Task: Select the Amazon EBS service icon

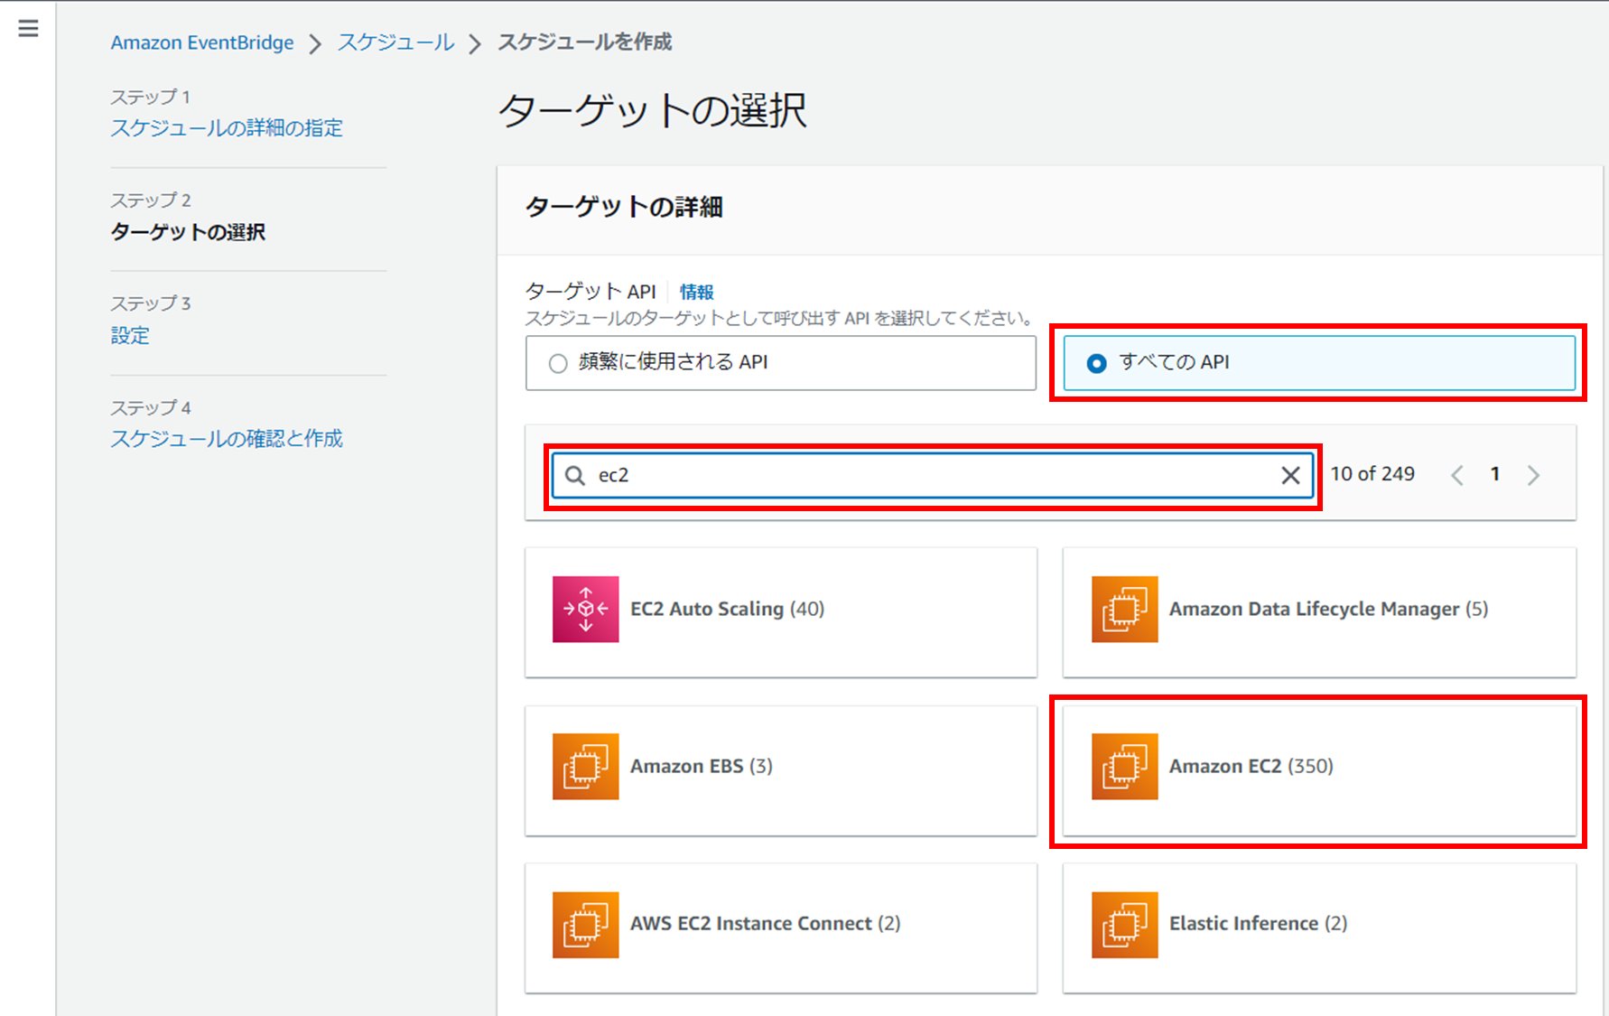Action: [x=585, y=767]
